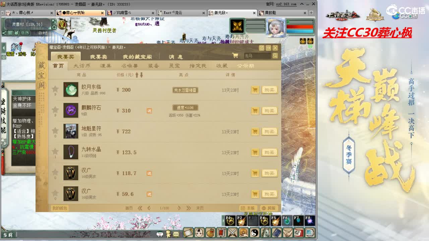Use the F6 item hotkey slot
Image resolution: width=429 pixels, height=241 pixels.
coord(287,221)
